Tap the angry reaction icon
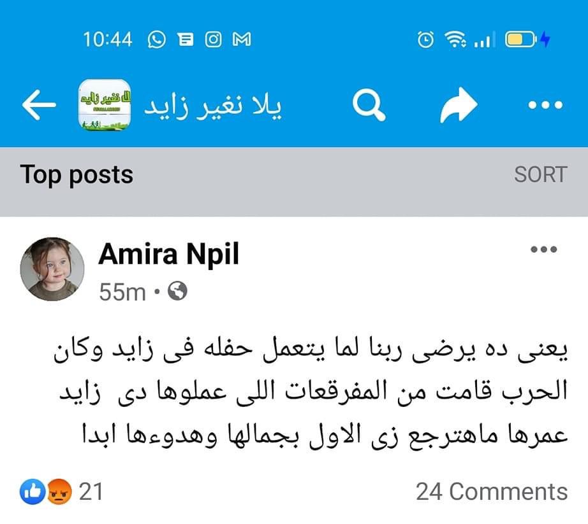588x524 pixels. tap(59, 492)
